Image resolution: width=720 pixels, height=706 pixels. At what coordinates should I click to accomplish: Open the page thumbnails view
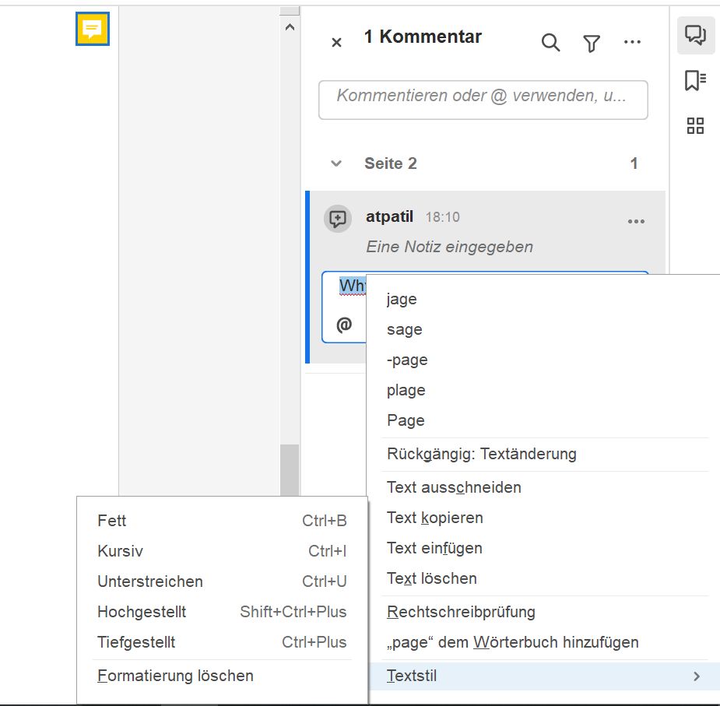coord(695,125)
